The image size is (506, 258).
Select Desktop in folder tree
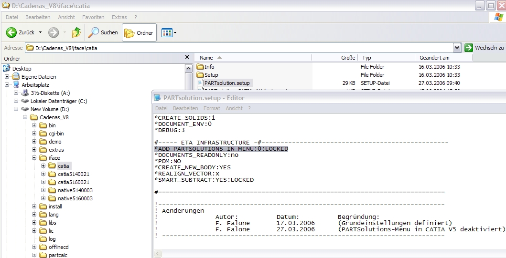pos(22,69)
